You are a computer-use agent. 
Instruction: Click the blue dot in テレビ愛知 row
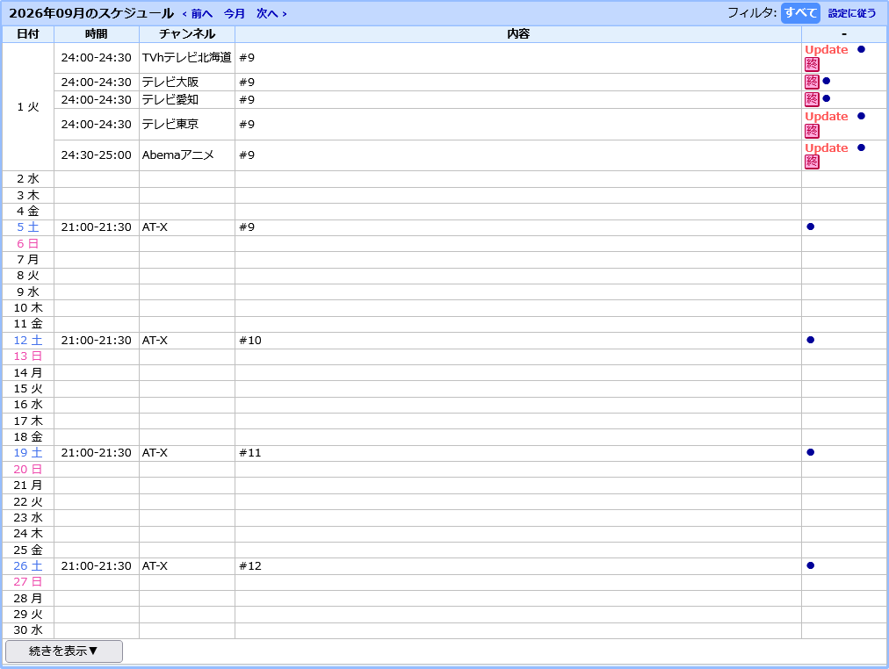click(826, 98)
